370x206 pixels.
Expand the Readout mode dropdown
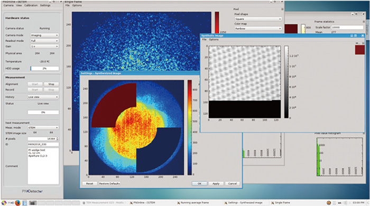point(44,41)
